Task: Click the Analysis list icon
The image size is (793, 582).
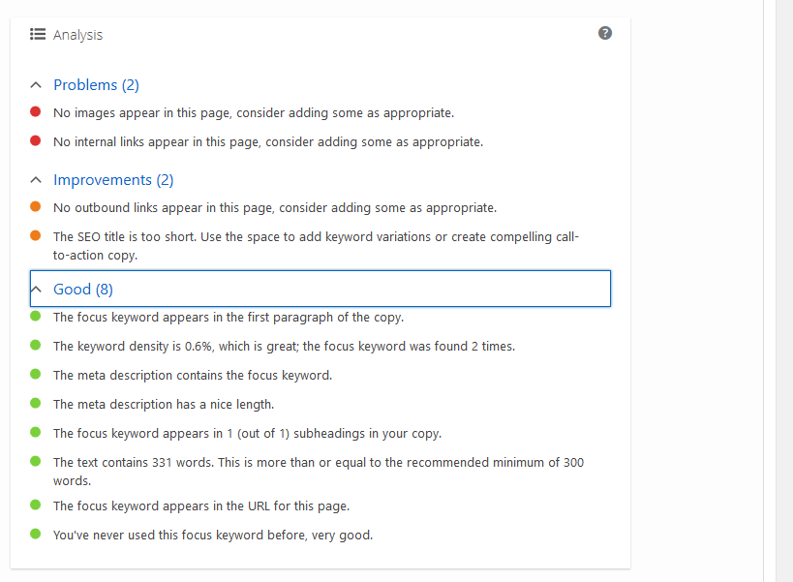Action: [x=38, y=34]
